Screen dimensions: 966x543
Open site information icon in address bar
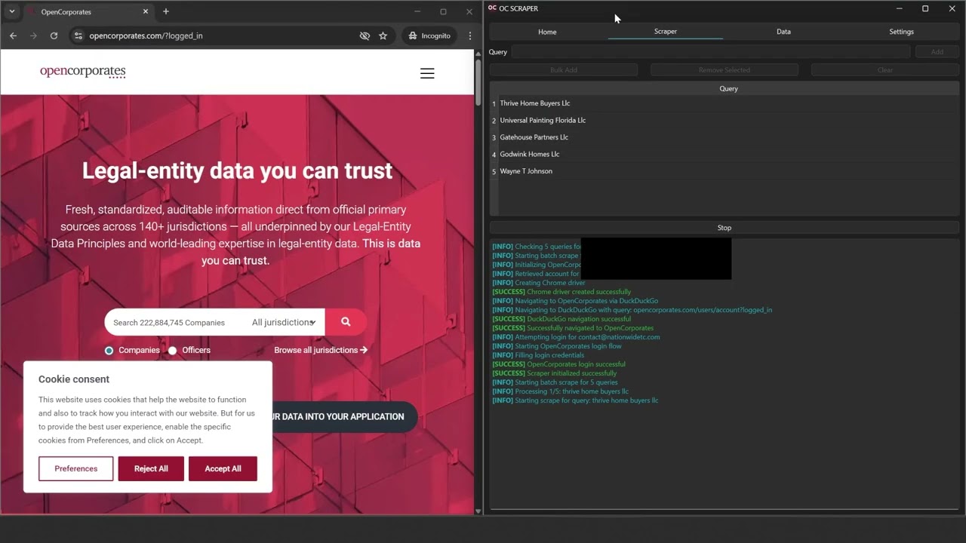78,35
